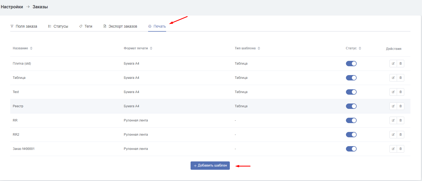Toggle status of Заказ №00001 template
This screenshot has height=181, width=422.
[x=351, y=149]
